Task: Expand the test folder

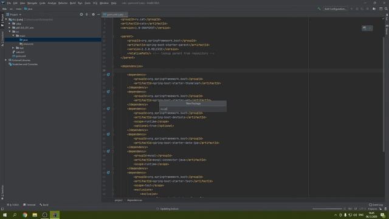Action: tap(13, 47)
